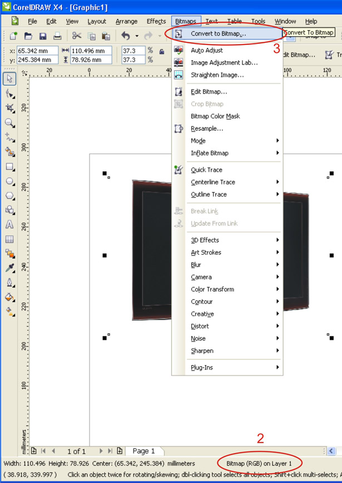Choose Auto Adjust from Bitmaps menu
342x483 pixels.
(x=227, y=50)
